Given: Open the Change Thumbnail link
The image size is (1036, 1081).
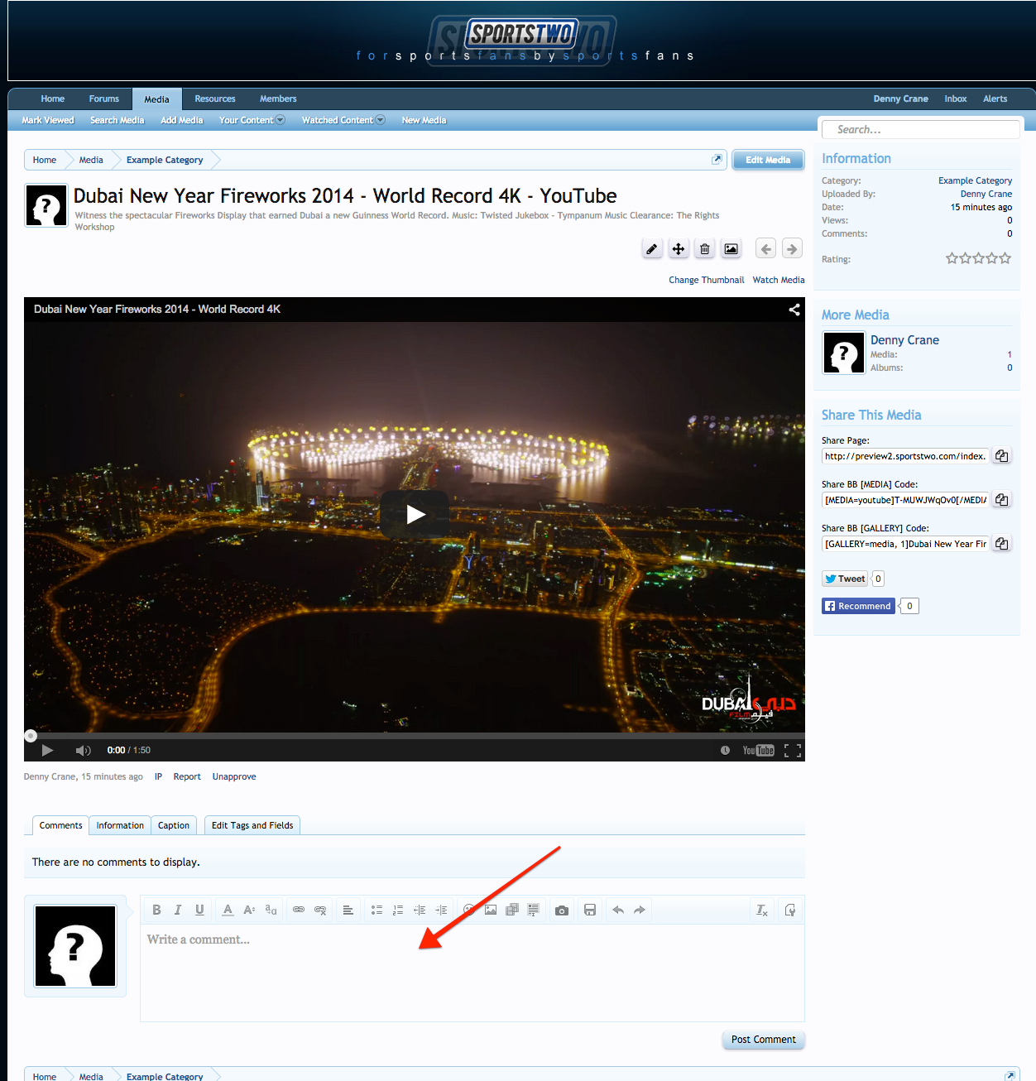Looking at the screenshot, I should pyautogui.click(x=706, y=280).
